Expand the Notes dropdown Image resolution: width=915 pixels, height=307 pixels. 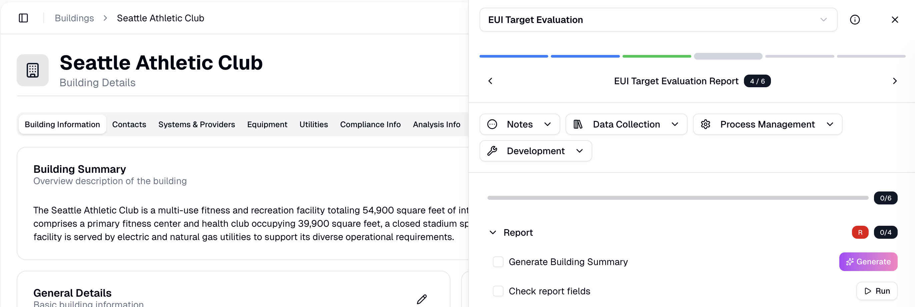tap(519, 125)
